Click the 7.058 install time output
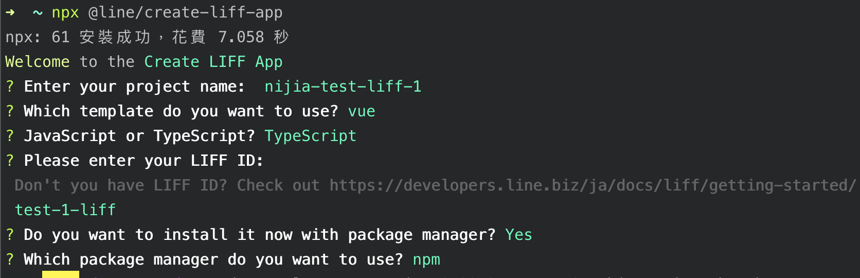 (241, 37)
